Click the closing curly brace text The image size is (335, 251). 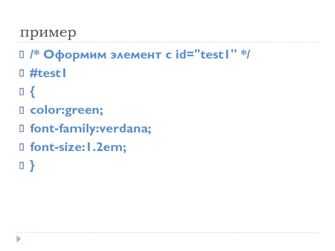pyautogui.click(x=32, y=166)
